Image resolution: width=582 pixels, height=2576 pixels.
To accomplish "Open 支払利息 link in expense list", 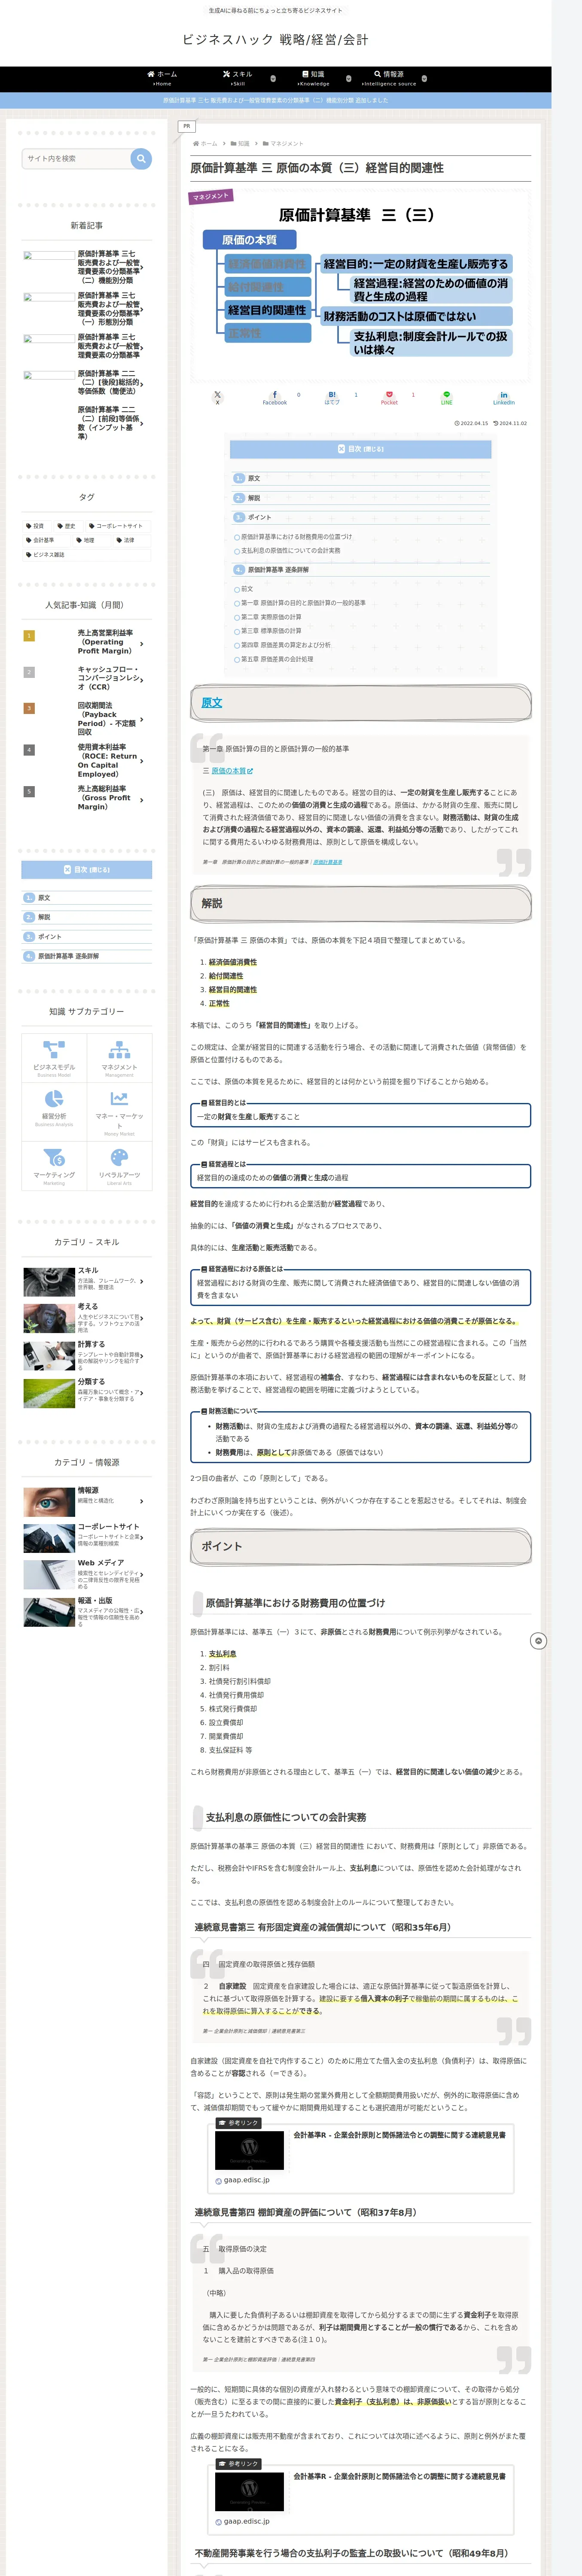I will [x=223, y=1654].
